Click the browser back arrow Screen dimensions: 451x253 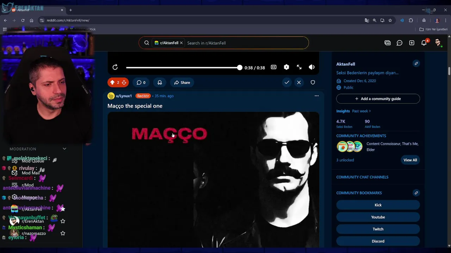[5, 20]
